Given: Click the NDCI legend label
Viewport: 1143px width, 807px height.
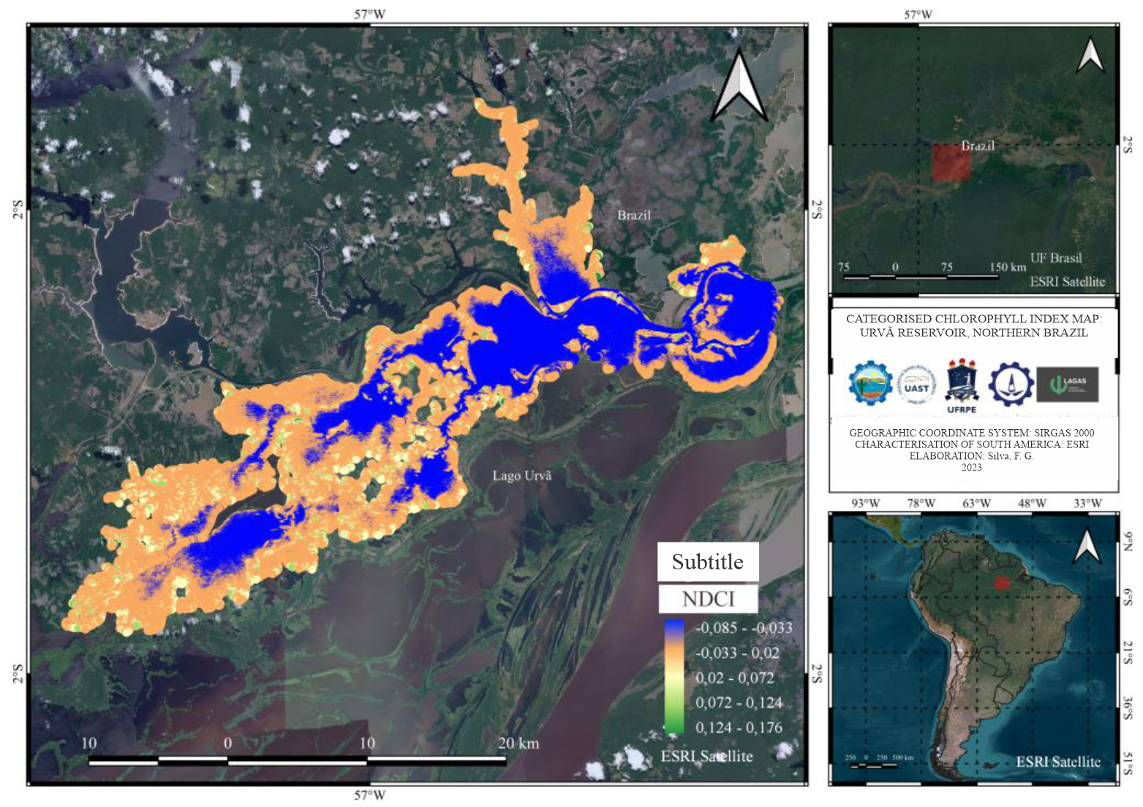Looking at the screenshot, I should 707,599.
